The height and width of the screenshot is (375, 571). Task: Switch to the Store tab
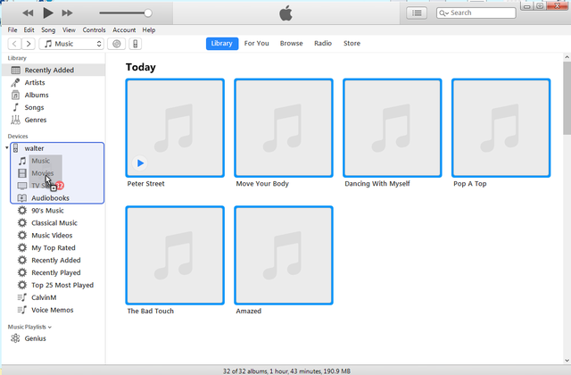(352, 44)
